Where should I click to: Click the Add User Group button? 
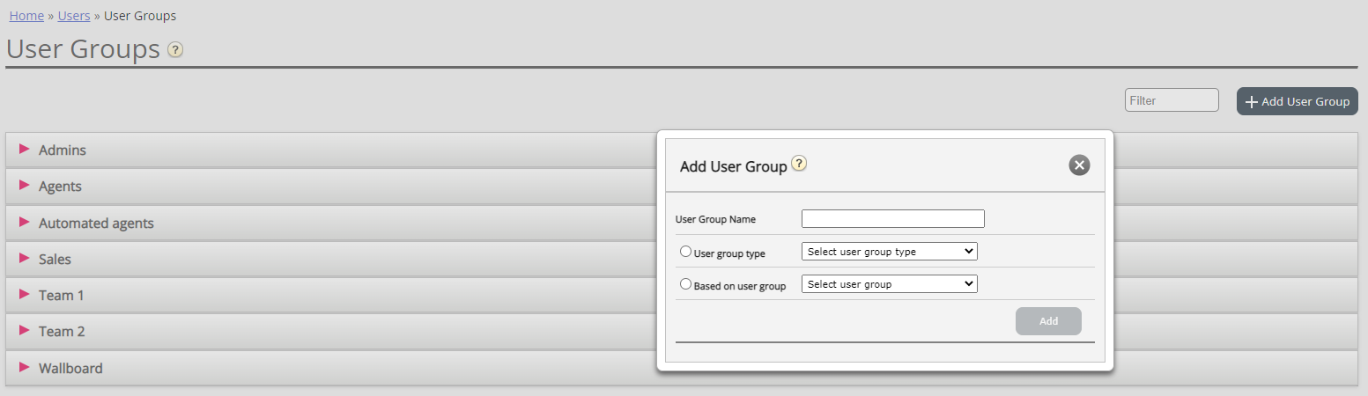1297,101
